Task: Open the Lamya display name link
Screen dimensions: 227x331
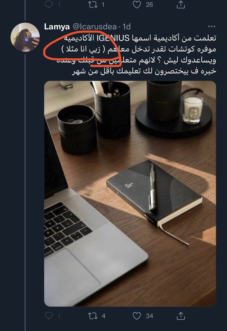Action: [x=57, y=26]
